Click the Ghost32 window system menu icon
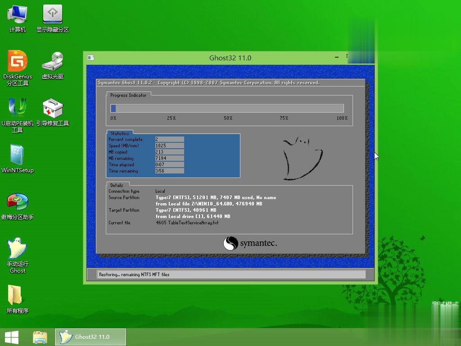Image resolution: width=461 pixels, height=346 pixels. [91, 58]
